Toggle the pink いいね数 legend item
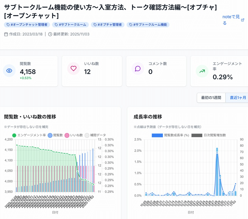248x219 pixels. (74, 135)
